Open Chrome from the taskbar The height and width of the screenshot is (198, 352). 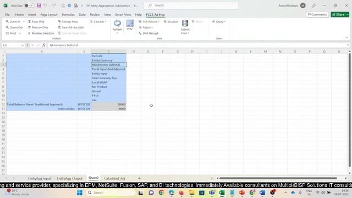161,193
